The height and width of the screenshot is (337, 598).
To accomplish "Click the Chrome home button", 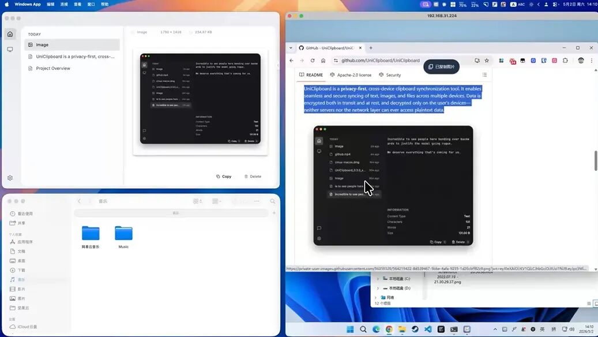I will click(x=323, y=60).
